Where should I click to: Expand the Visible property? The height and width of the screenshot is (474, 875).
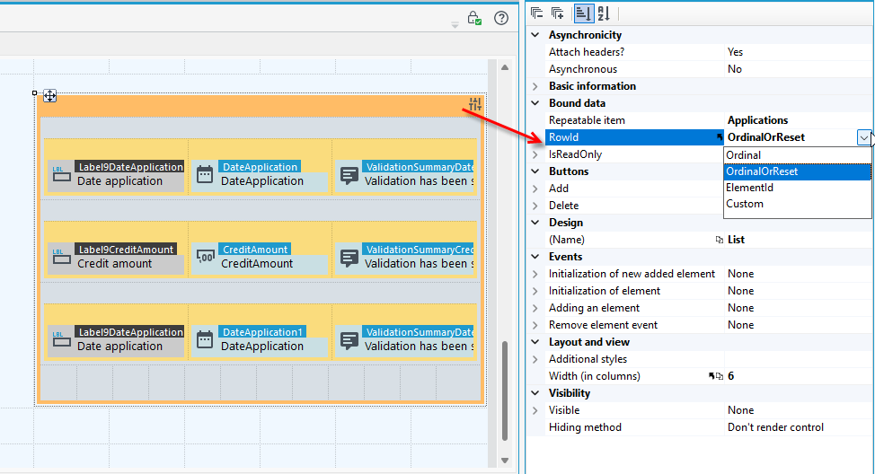point(535,410)
